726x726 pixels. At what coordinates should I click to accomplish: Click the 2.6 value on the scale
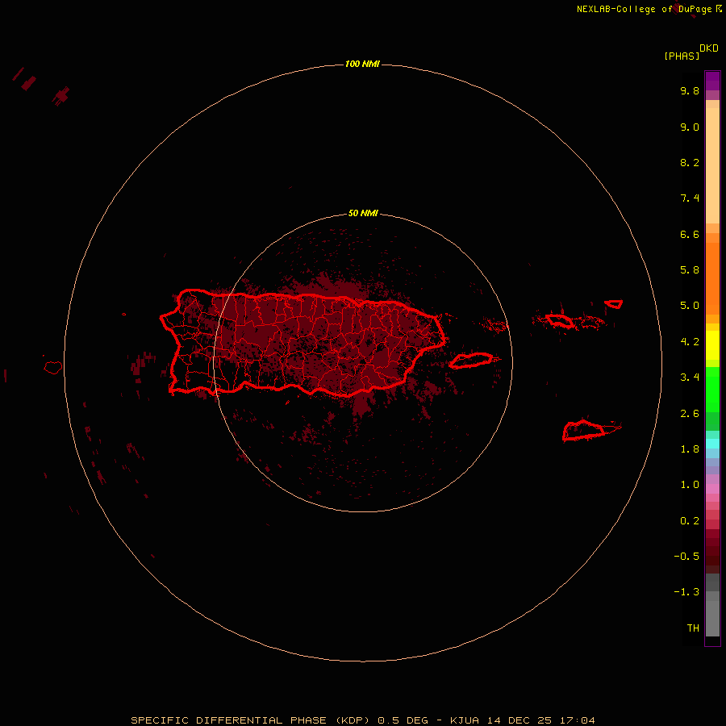tap(690, 414)
